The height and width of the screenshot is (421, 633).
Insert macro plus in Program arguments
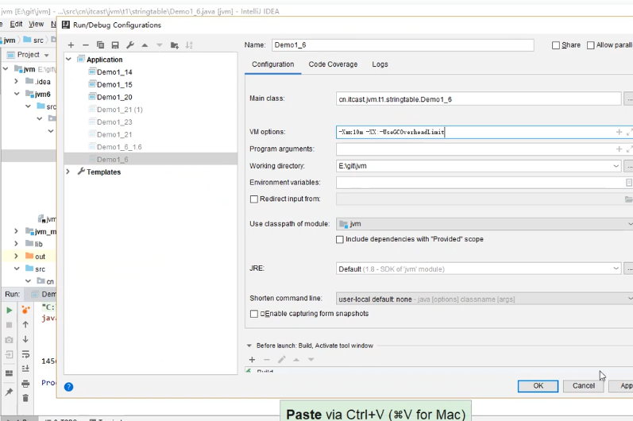tap(619, 149)
